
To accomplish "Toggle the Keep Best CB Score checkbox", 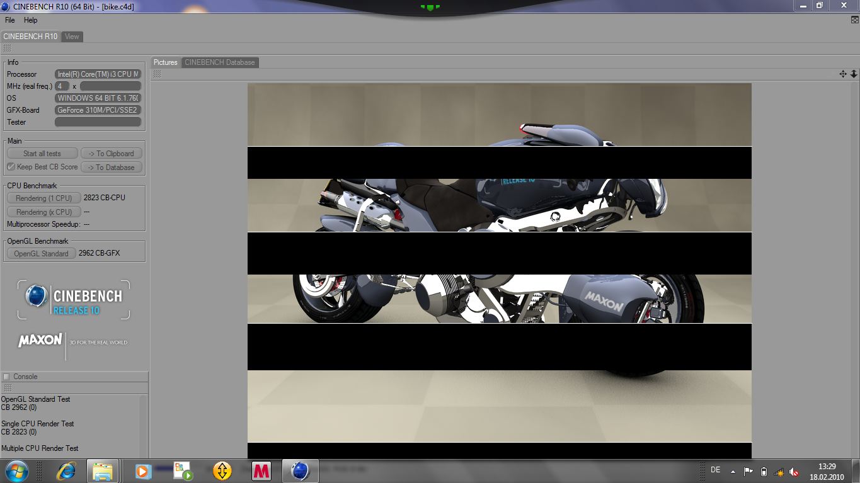I will 11,167.
